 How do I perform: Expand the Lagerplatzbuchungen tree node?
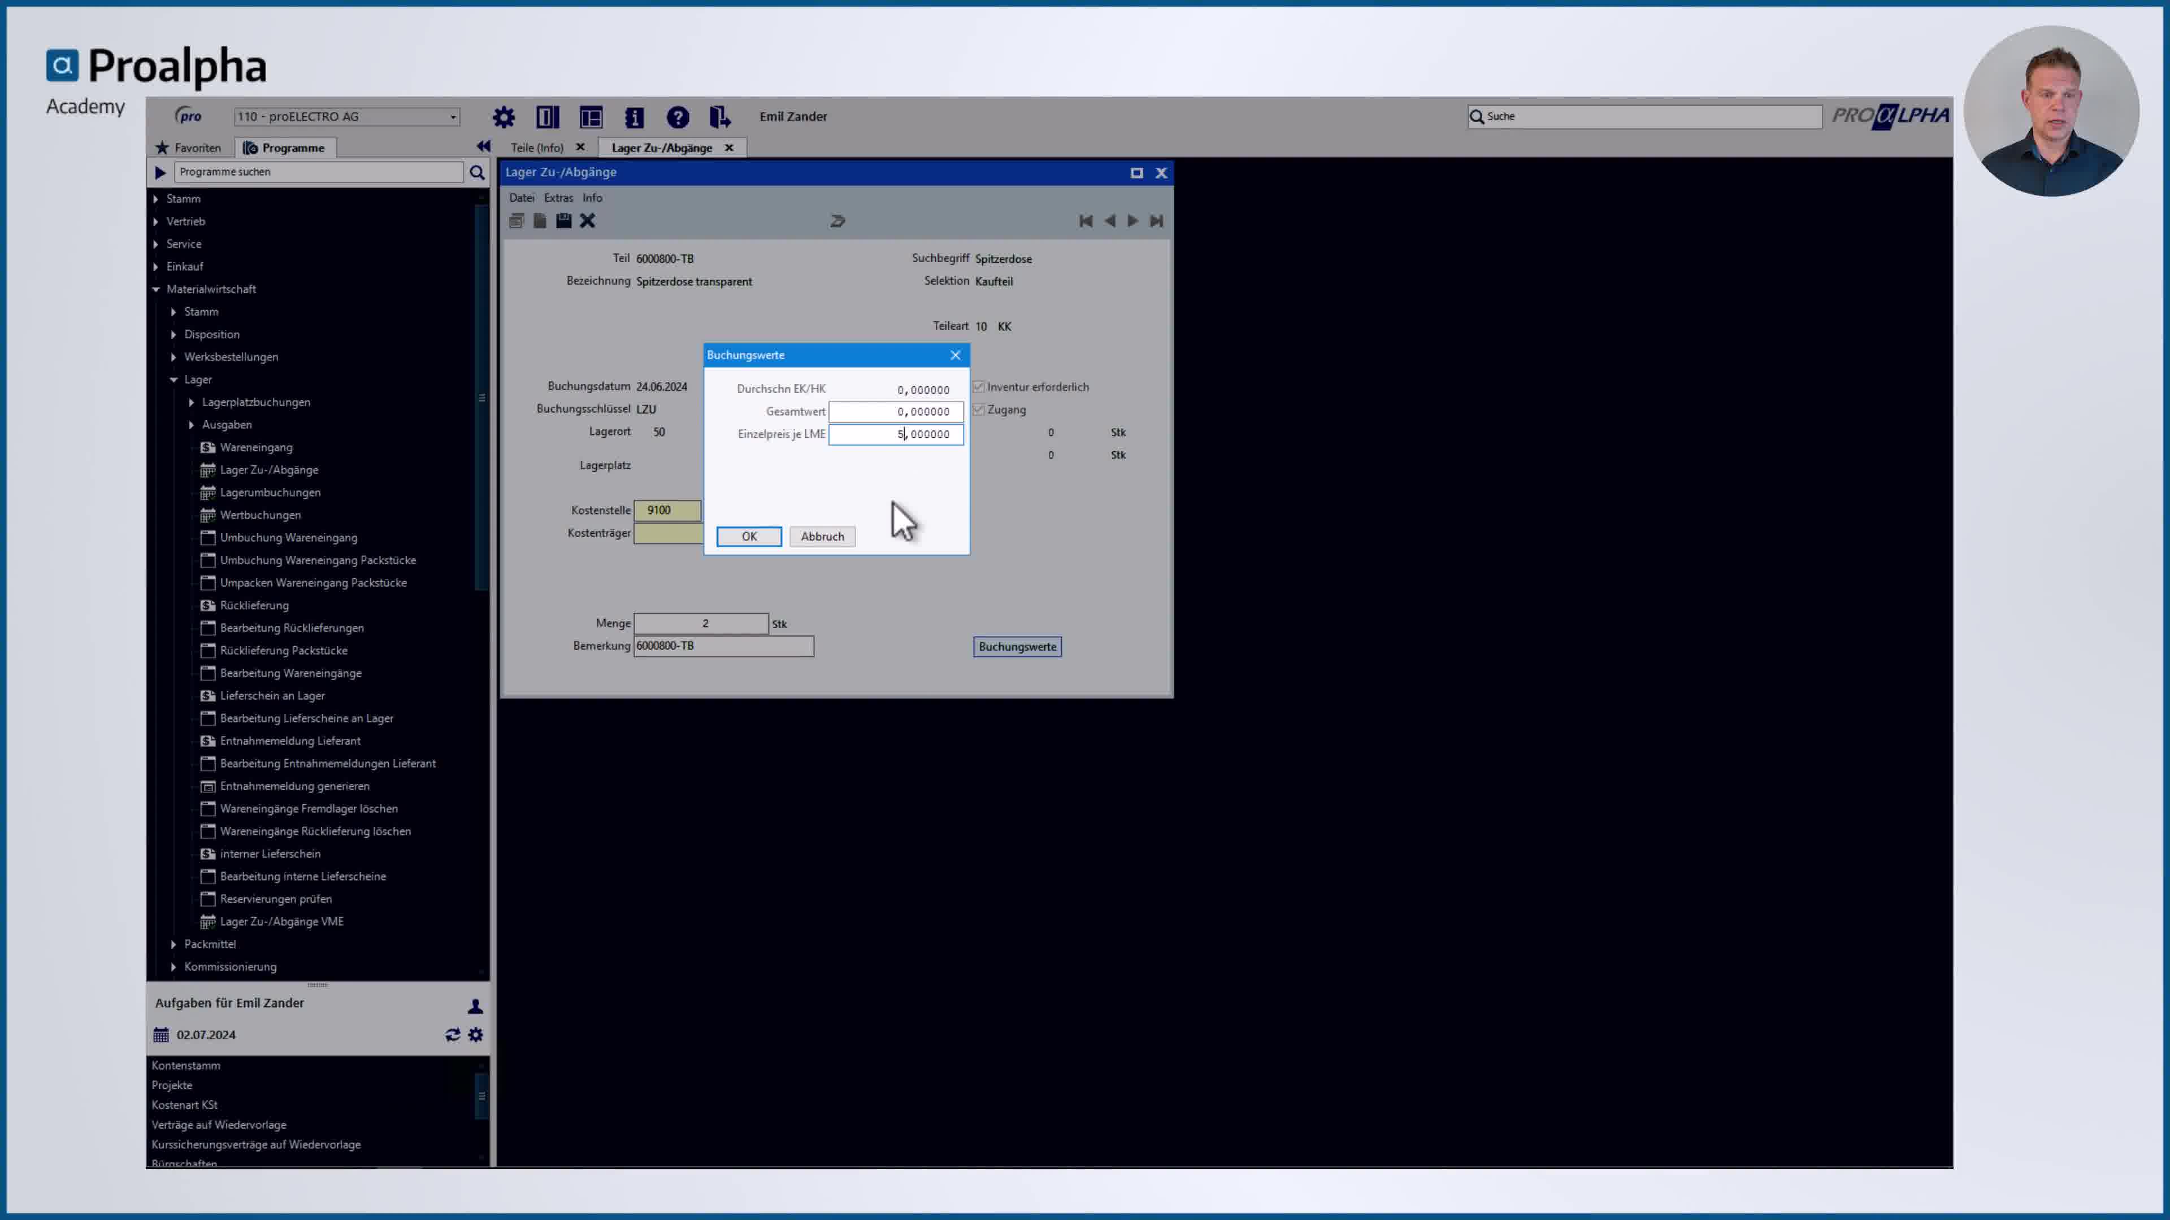191,403
